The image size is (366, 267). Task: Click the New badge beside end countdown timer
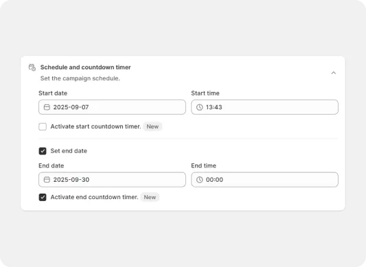click(150, 197)
